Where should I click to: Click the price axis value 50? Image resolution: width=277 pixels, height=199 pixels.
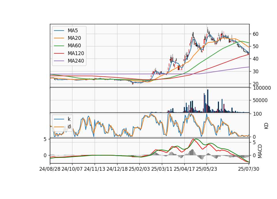click(256, 46)
